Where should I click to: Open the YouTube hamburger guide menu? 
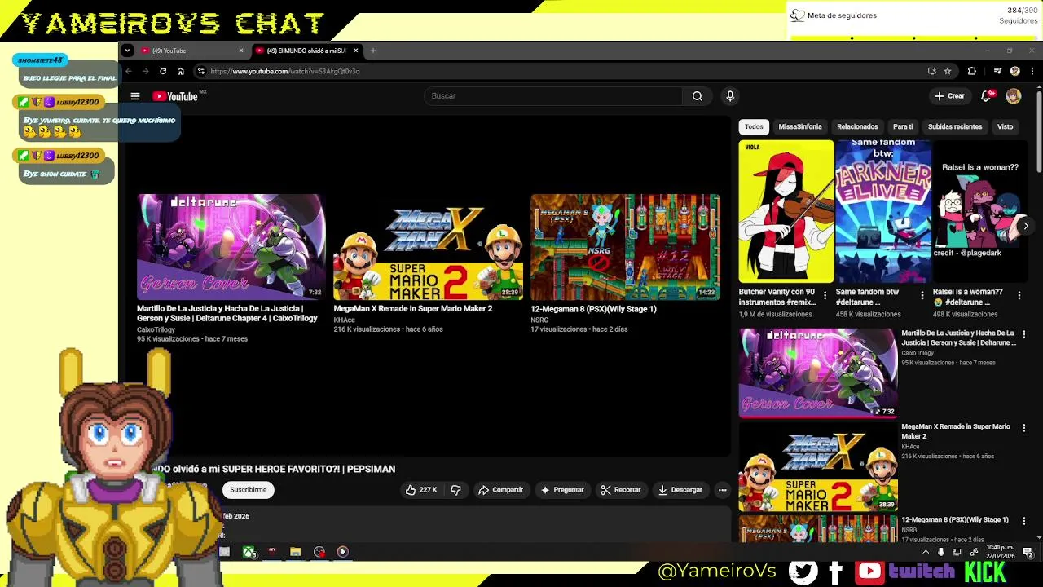point(135,96)
